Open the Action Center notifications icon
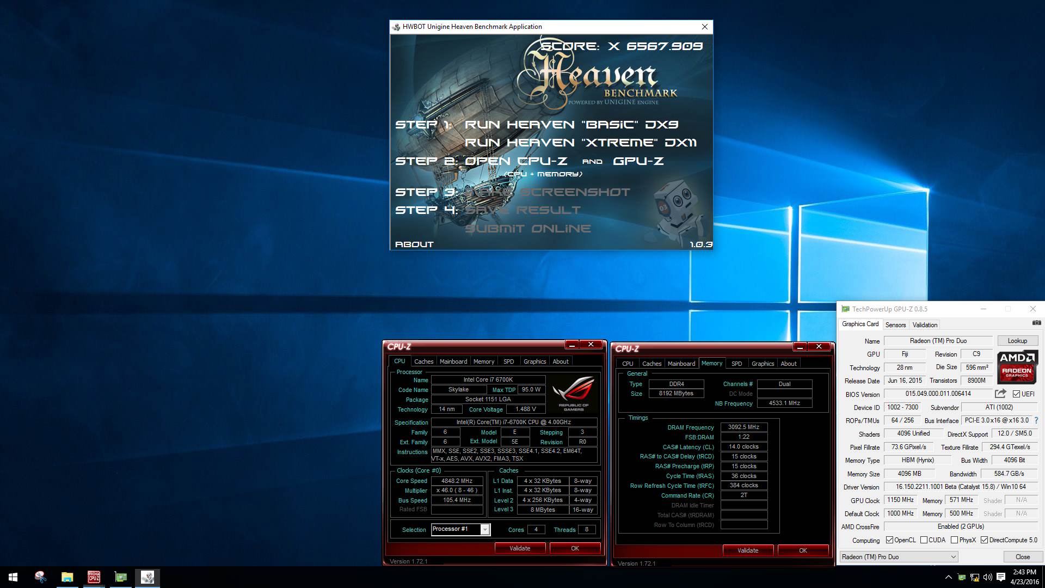 [1000, 577]
